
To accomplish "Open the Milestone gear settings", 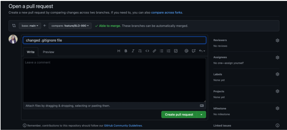I will point(277,108).
